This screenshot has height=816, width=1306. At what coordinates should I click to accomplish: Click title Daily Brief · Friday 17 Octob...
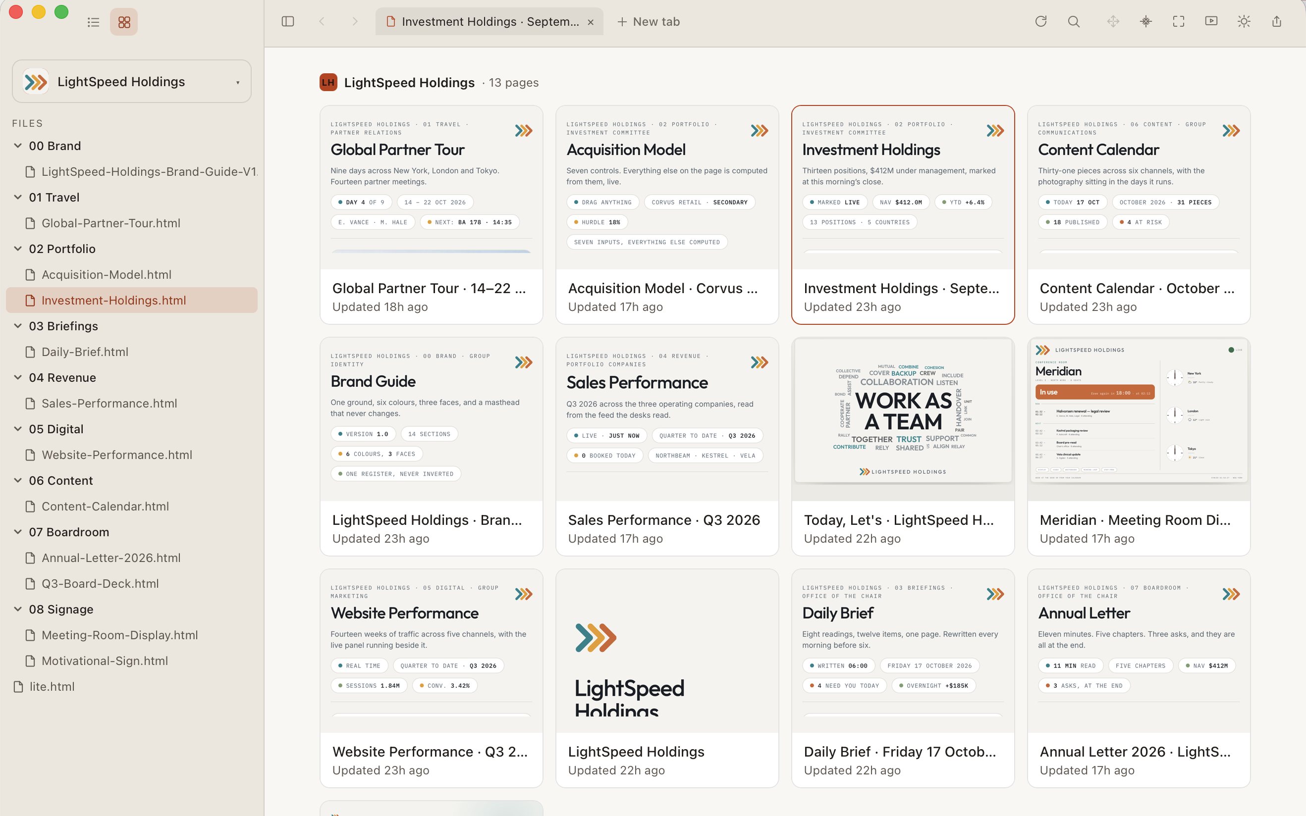(900, 752)
